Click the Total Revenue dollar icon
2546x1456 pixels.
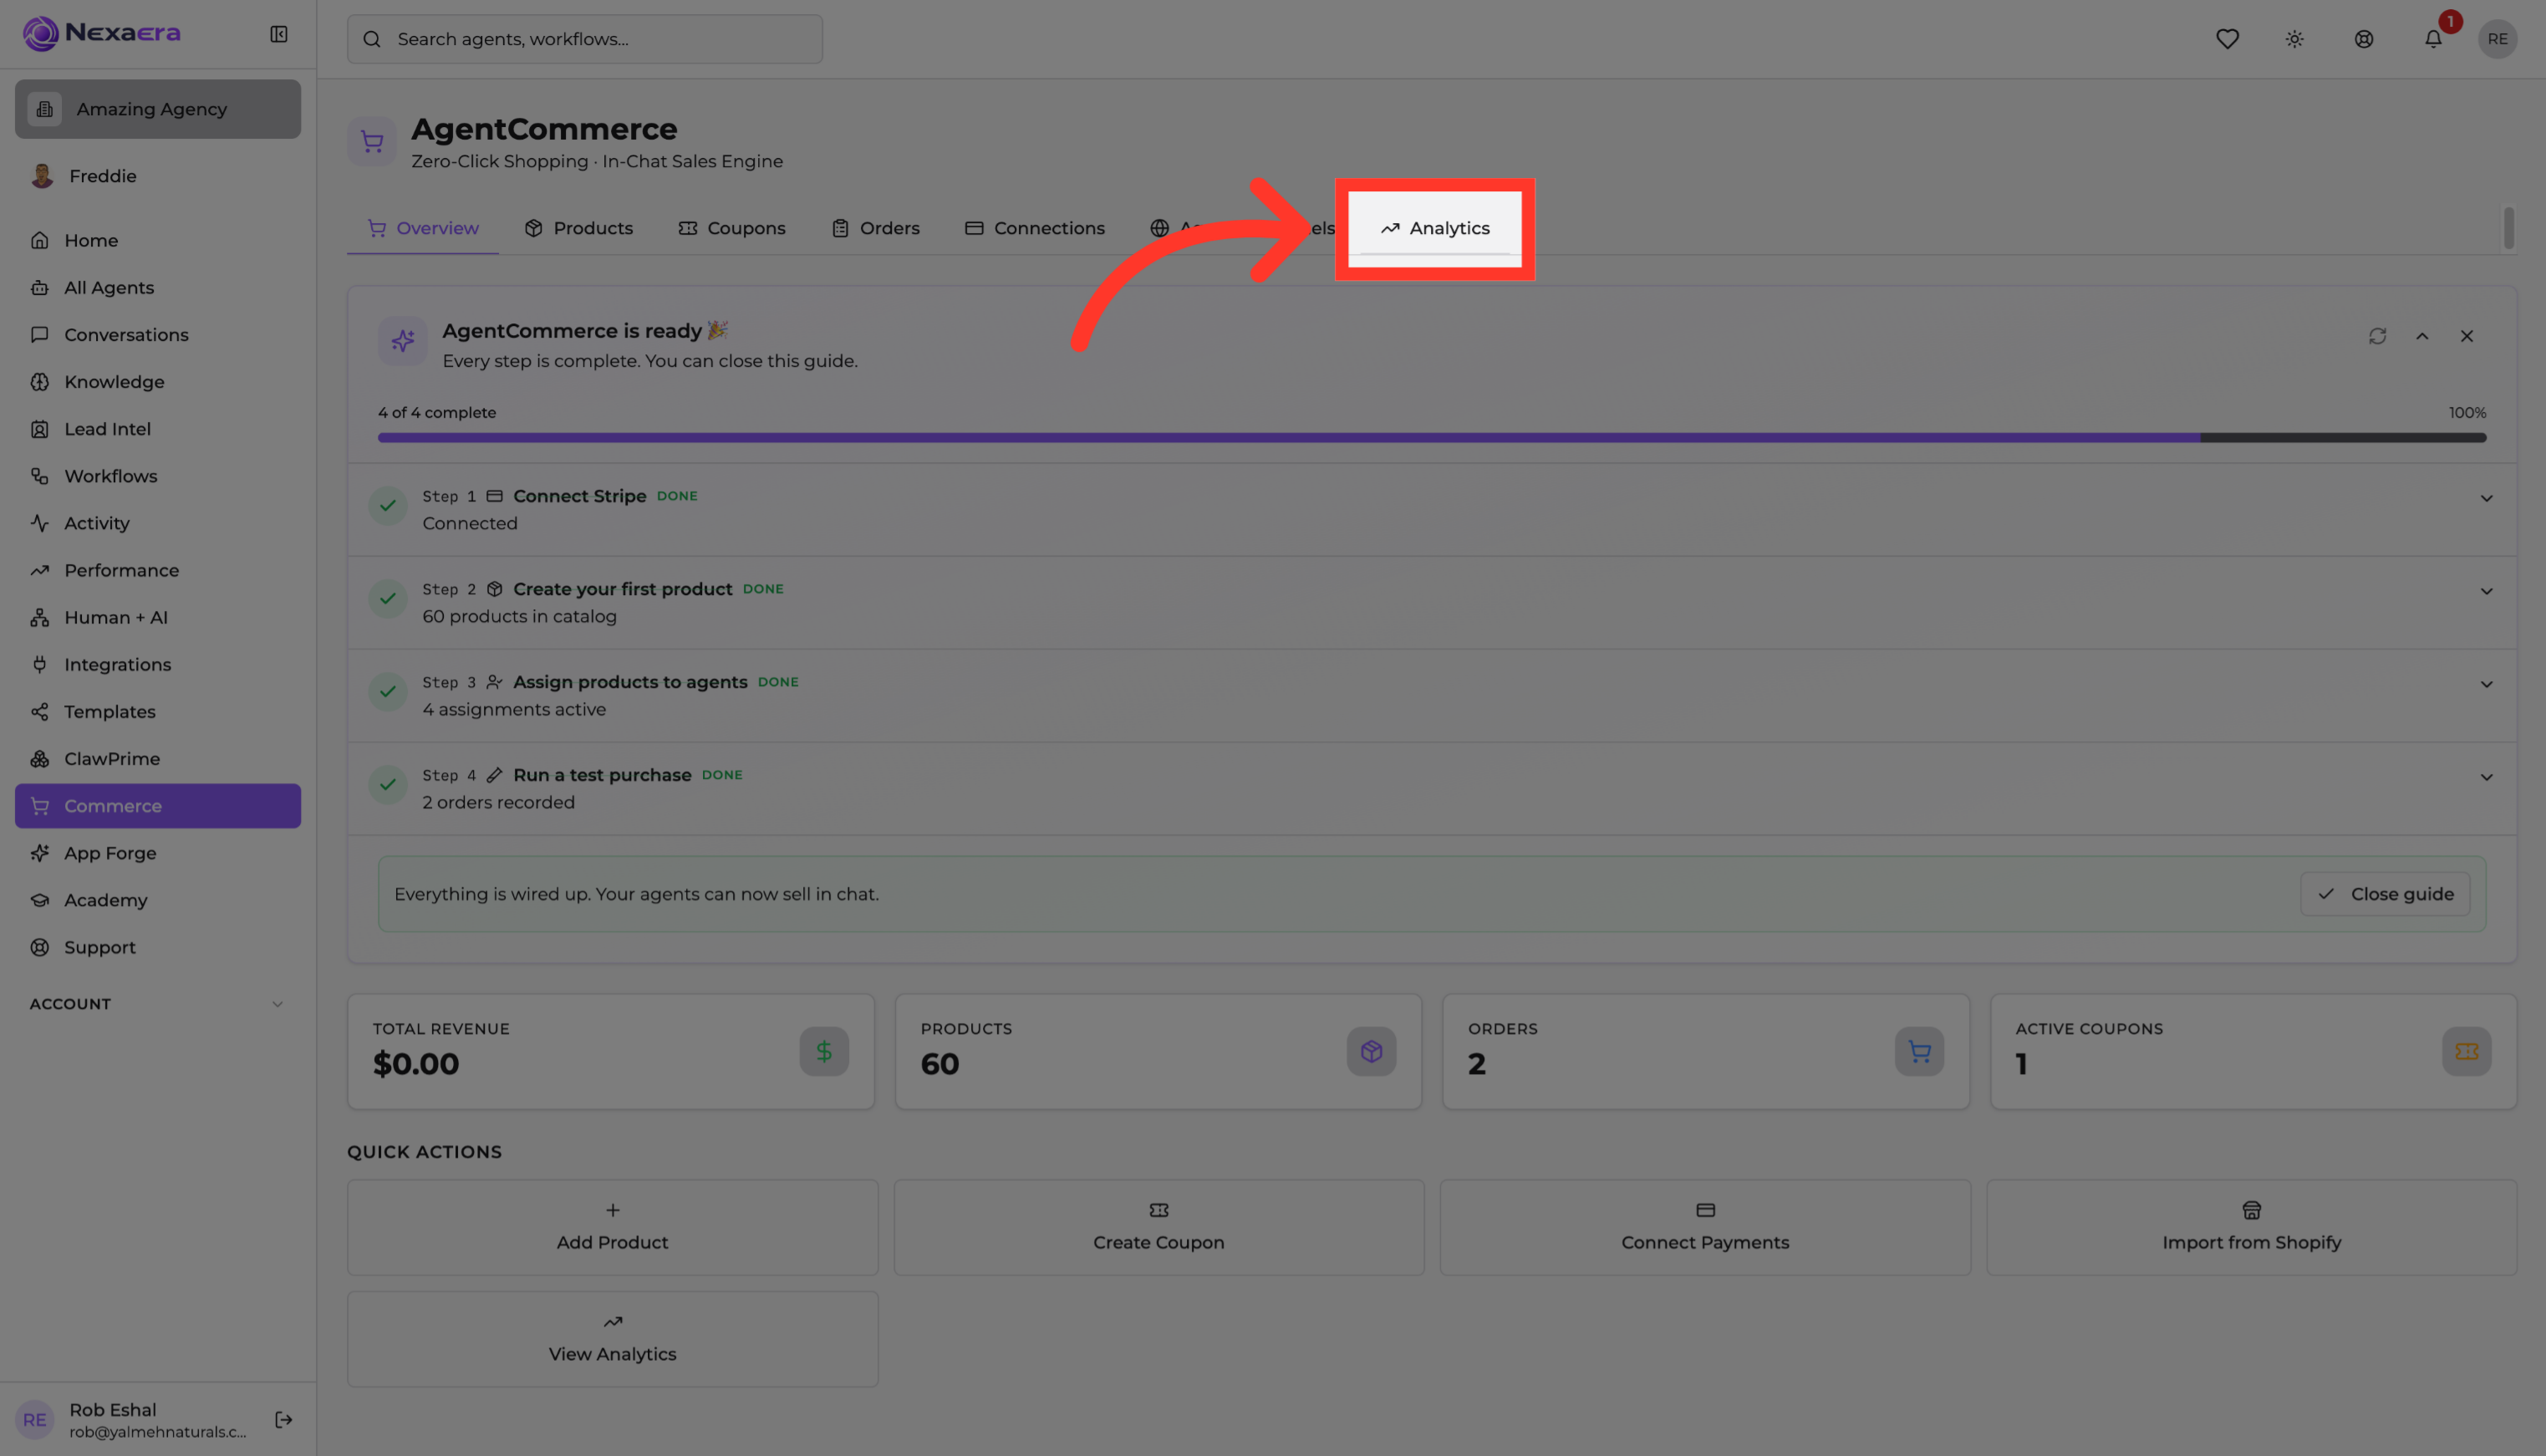coord(824,1051)
